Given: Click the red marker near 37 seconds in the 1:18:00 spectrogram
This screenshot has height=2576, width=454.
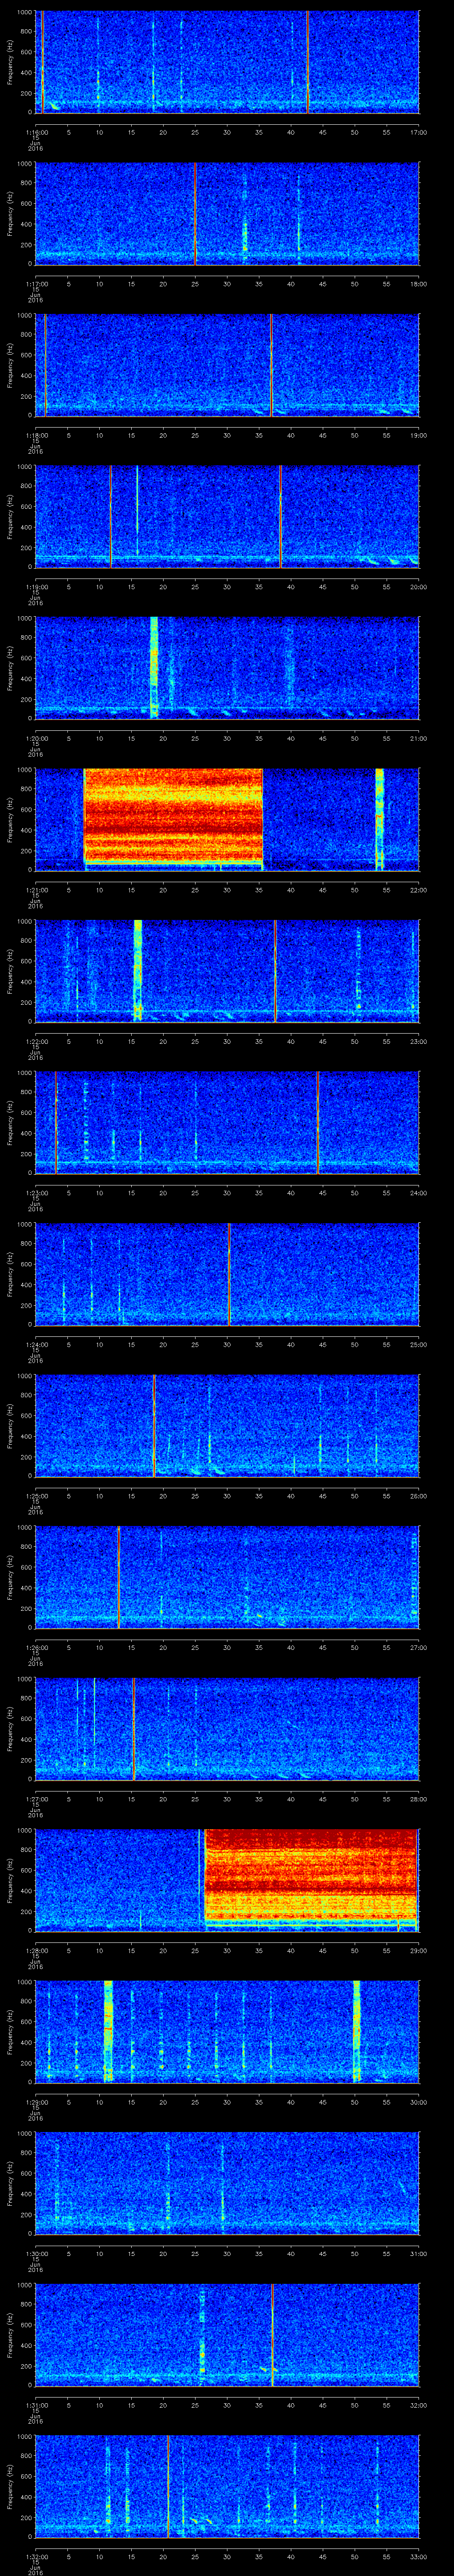Looking at the screenshot, I should [x=271, y=365].
